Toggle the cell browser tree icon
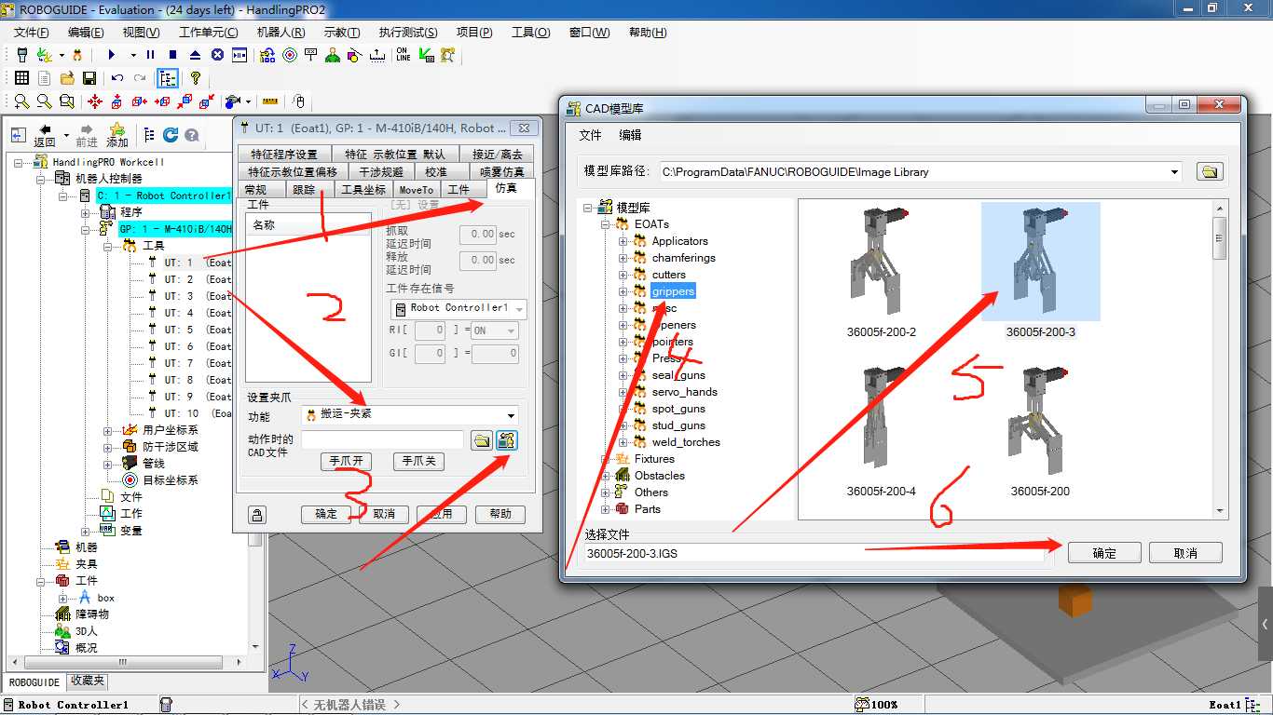The image size is (1273, 715). (168, 78)
